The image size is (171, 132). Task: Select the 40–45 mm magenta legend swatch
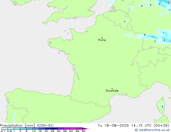click(x=73, y=128)
